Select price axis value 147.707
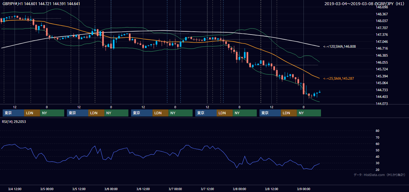 click(x=382, y=28)
